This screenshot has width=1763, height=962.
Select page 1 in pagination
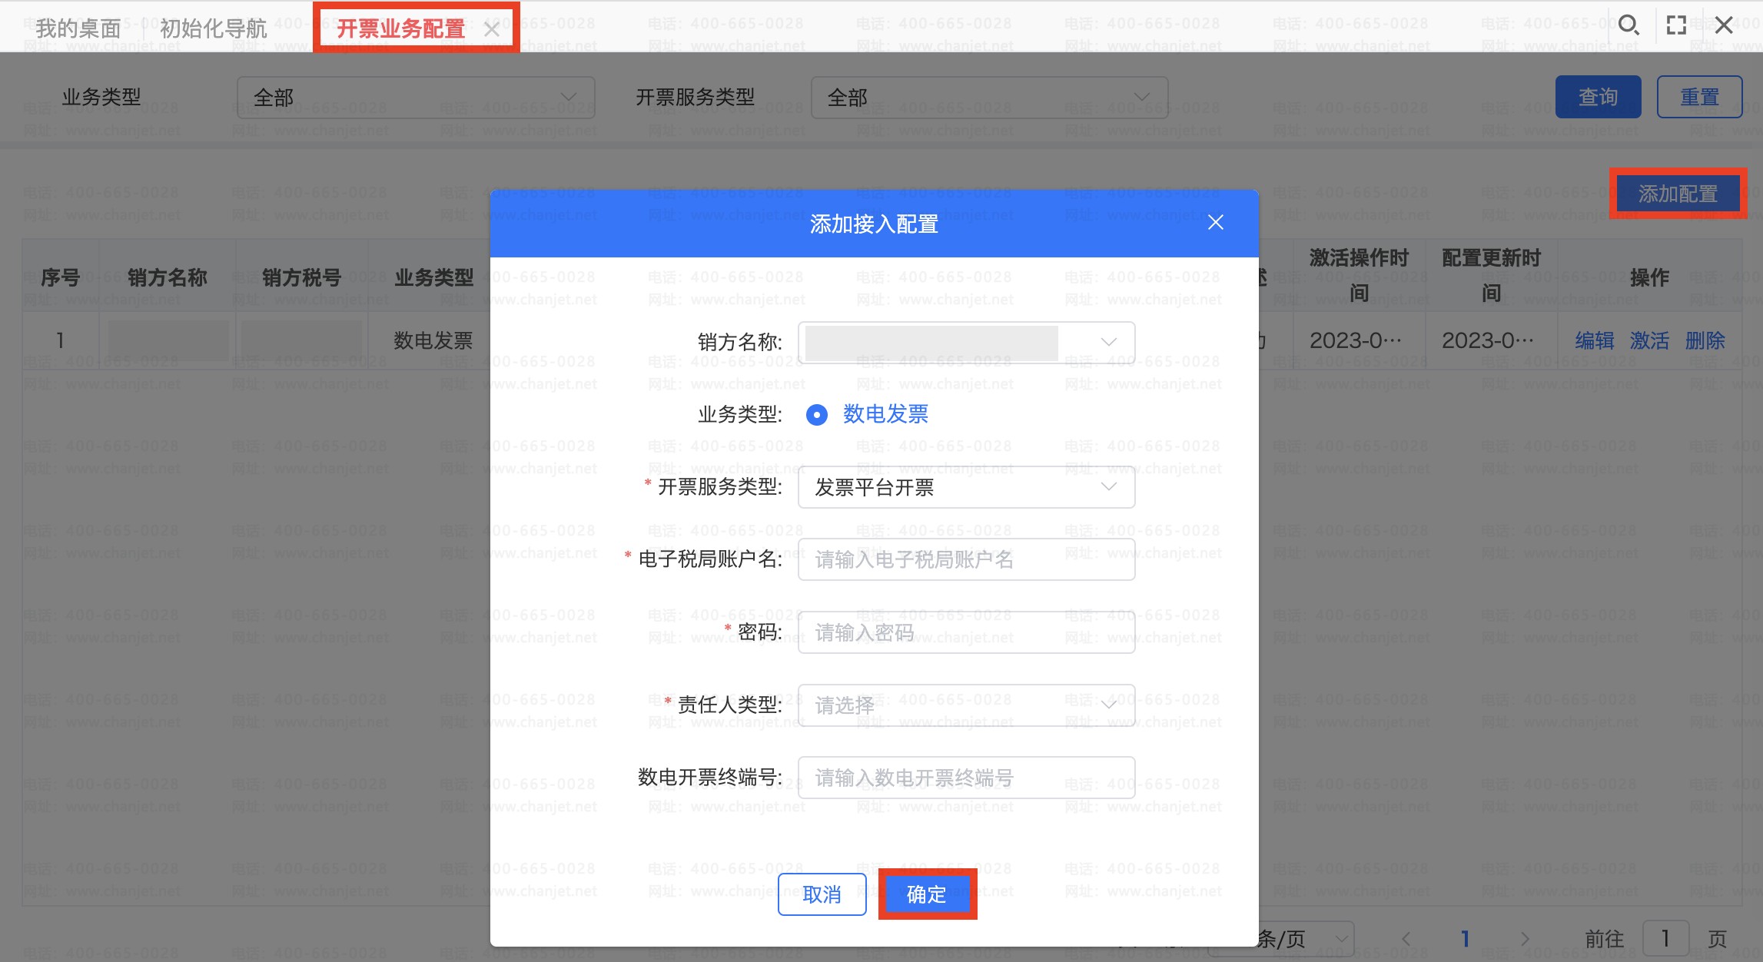point(1465,939)
